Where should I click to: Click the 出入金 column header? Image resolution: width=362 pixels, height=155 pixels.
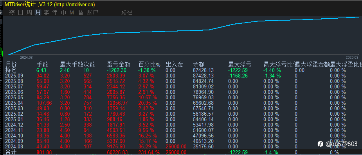[x=174, y=65]
